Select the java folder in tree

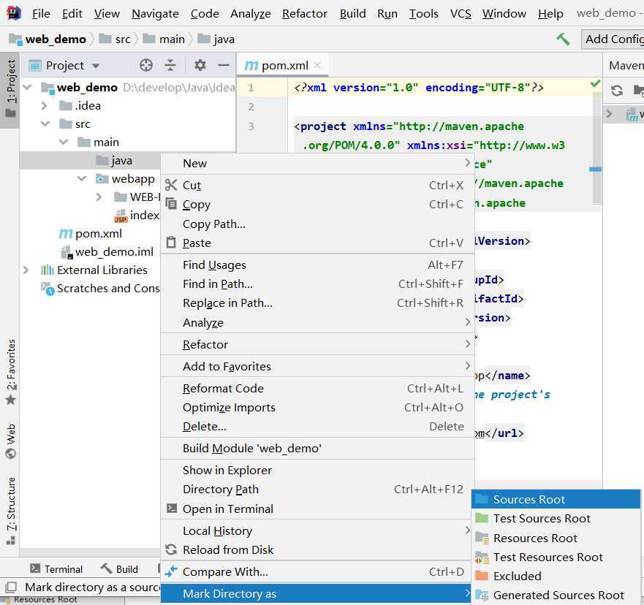pos(121,161)
